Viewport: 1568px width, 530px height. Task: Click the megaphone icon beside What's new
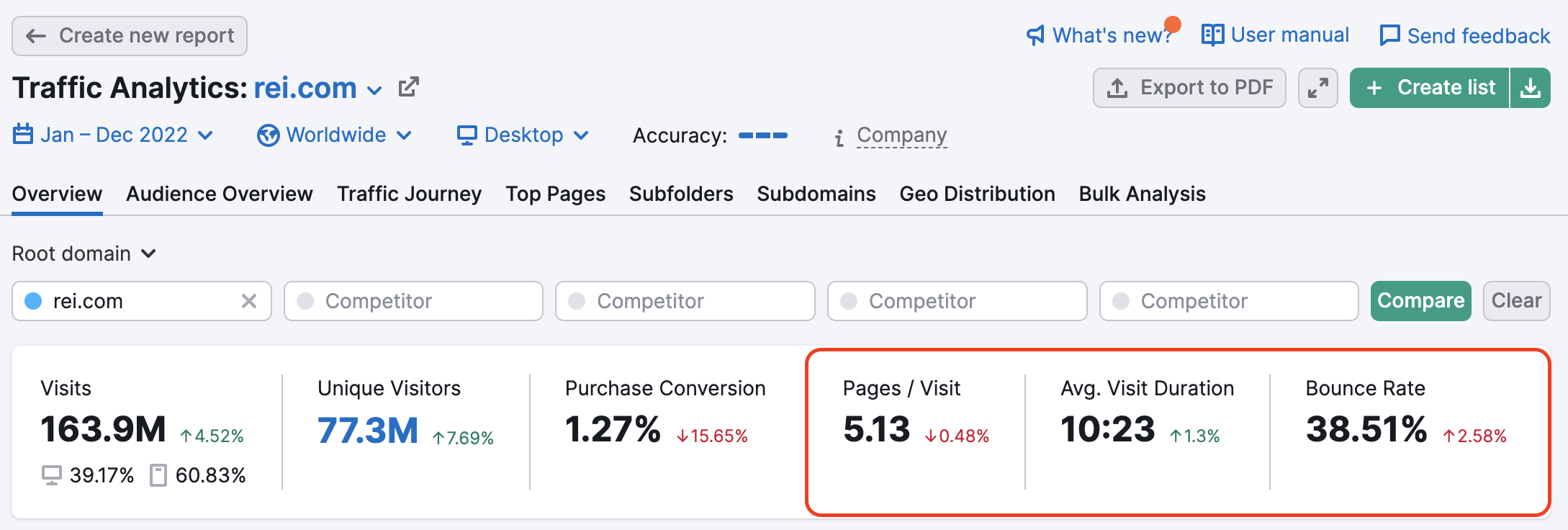pos(1035,35)
